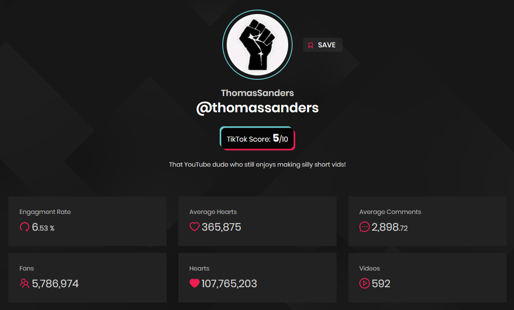Click the comment bubble icon for Average Comments
514x310 pixels.
pyautogui.click(x=364, y=227)
